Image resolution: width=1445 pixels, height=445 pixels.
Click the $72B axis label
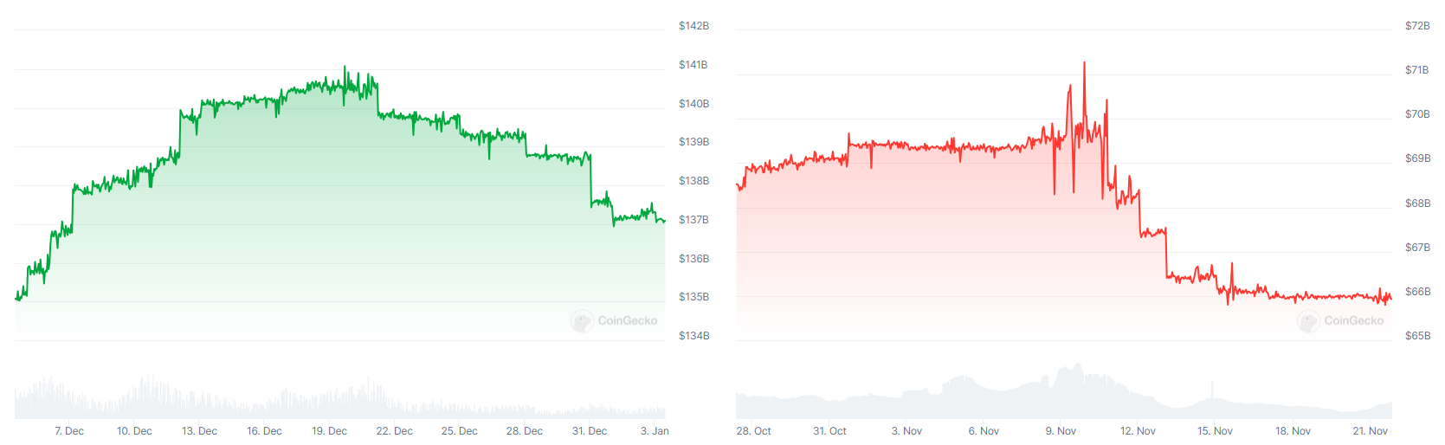coord(1417,26)
